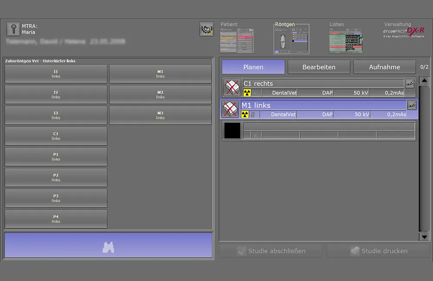Click the key login icon next to MTRA
Viewport: 433px width, 281px height.
click(13, 29)
